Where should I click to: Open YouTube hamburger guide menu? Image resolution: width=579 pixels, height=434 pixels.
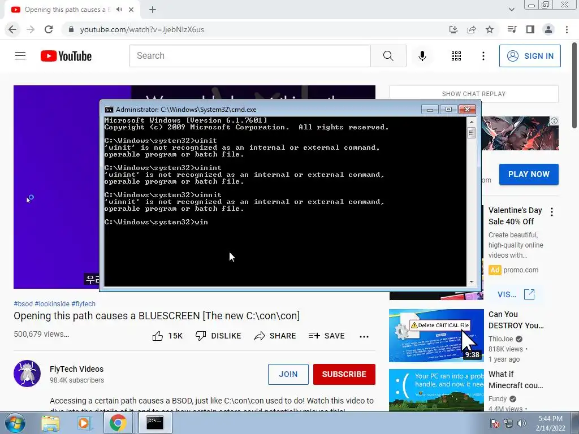pyautogui.click(x=20, y=56)
